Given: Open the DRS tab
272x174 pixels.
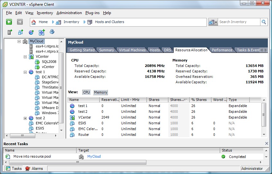Looking at the screenshot, I should tap(167, 50).
